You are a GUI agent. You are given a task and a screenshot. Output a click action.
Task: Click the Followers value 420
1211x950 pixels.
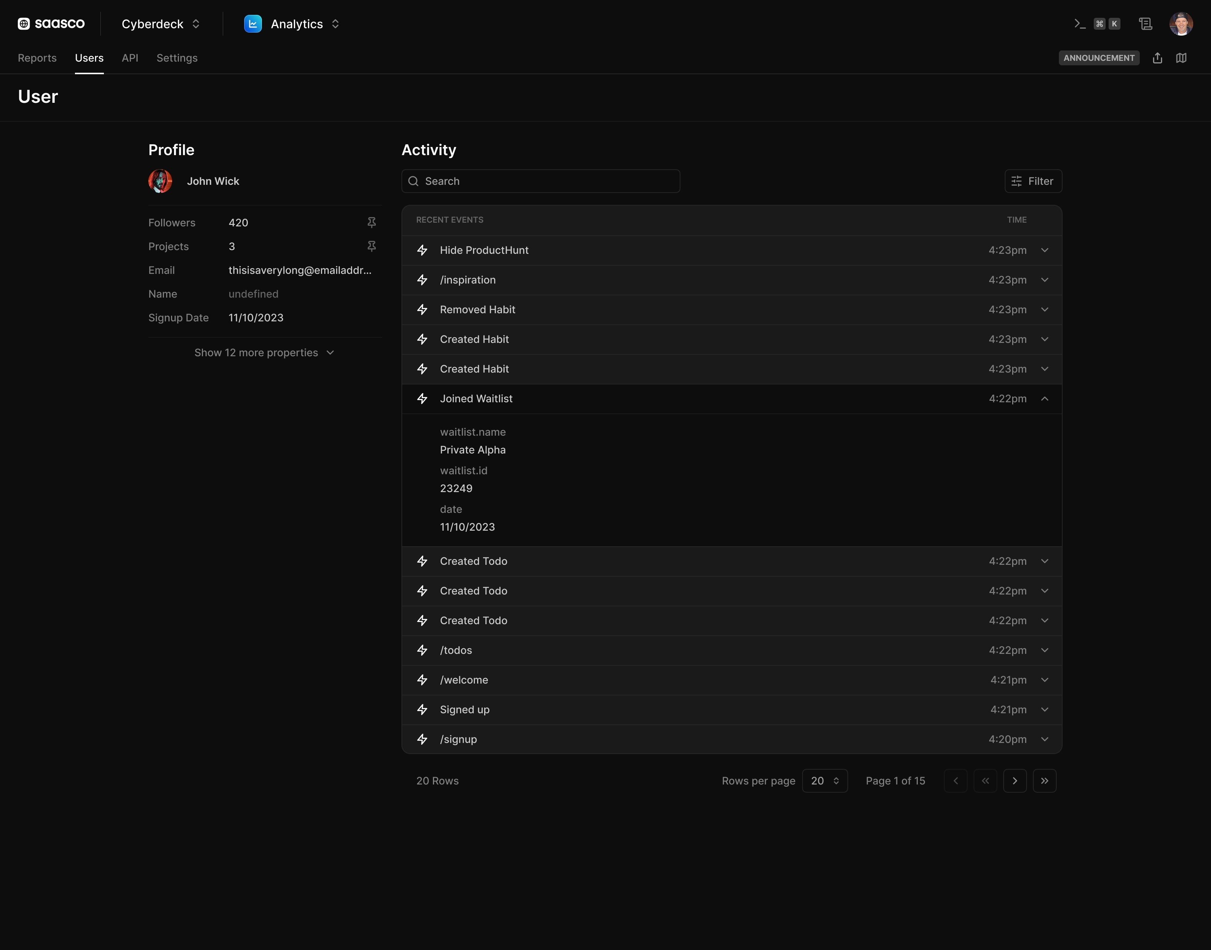point(238,223)
